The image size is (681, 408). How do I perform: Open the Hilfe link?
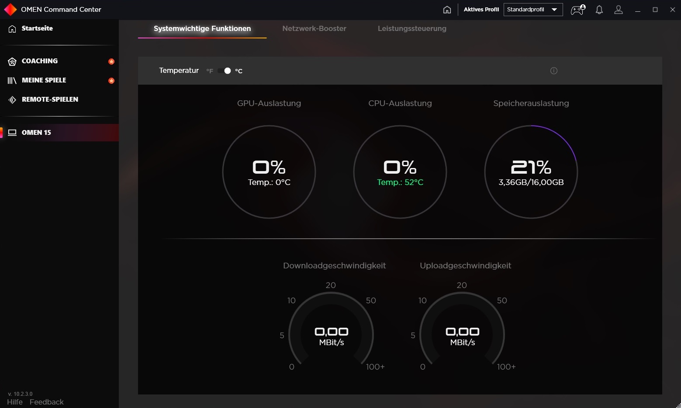point(15,402)
